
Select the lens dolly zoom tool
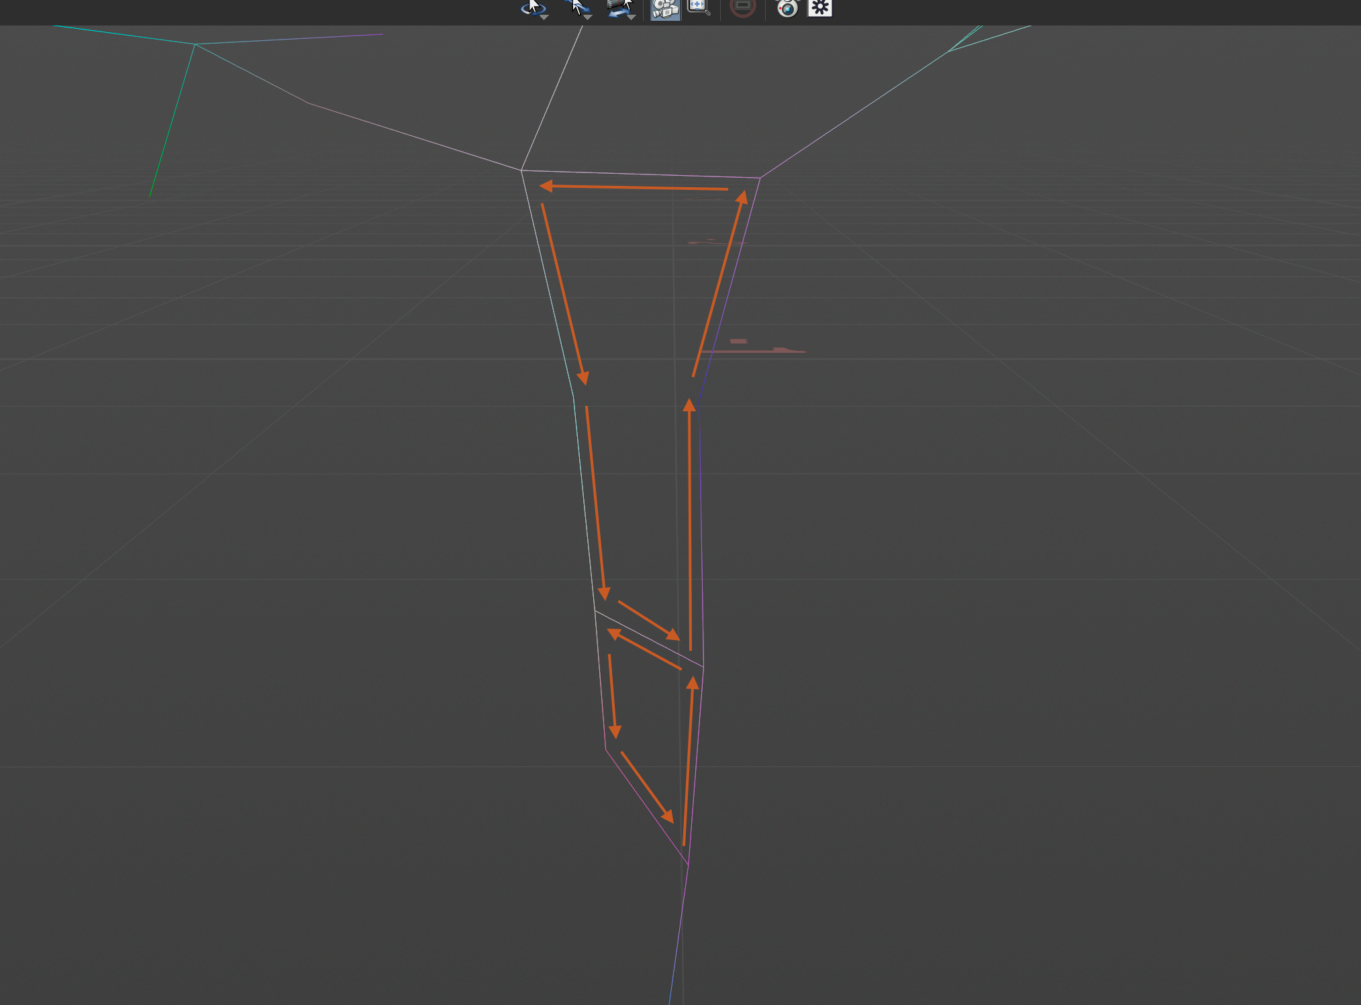coord(619,7)
